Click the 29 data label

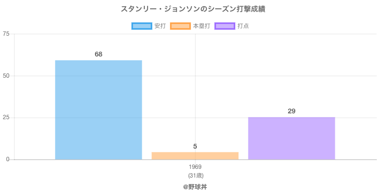[x=291, y=111]
